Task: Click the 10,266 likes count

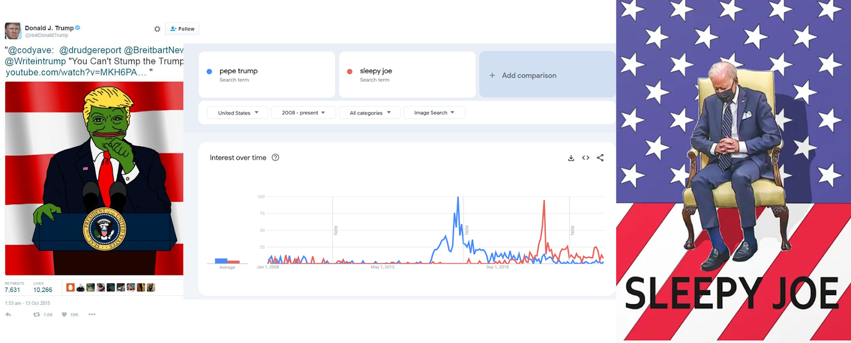Action: click(43, 290)
